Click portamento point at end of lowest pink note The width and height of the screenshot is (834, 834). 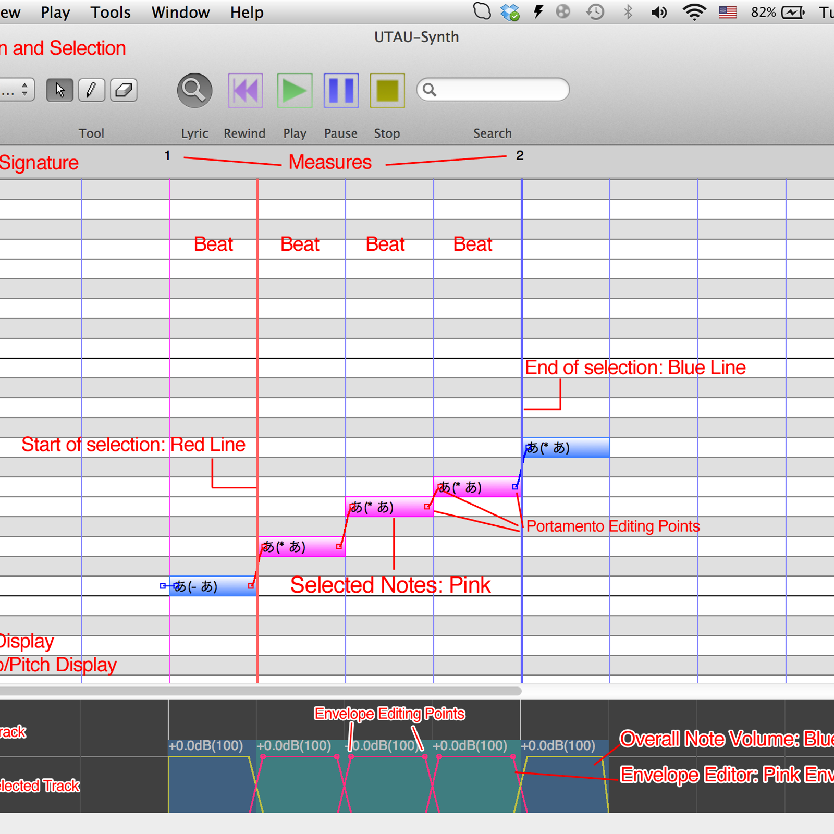(x=339, y=546)
